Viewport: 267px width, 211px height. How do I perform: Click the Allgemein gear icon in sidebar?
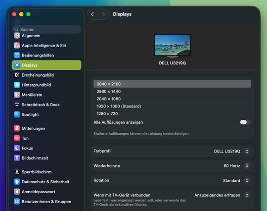point(17,36)
